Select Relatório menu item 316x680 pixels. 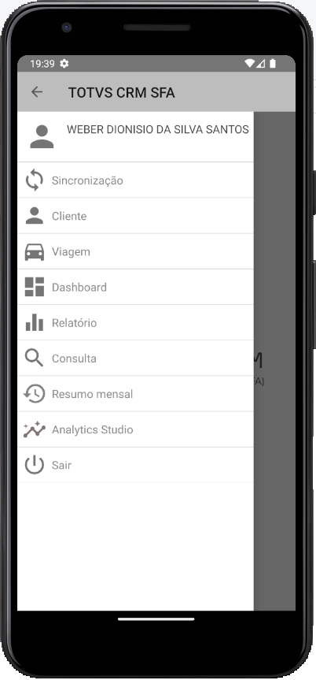[x=135, y=322]
